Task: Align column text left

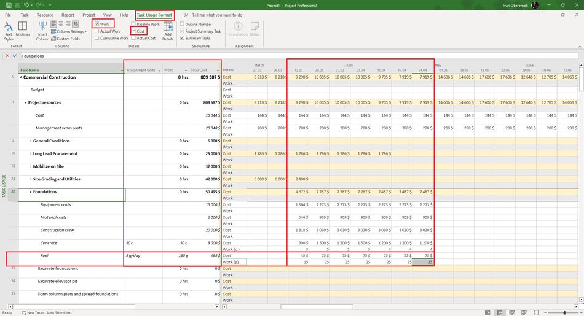Action: tap(53, 24)
